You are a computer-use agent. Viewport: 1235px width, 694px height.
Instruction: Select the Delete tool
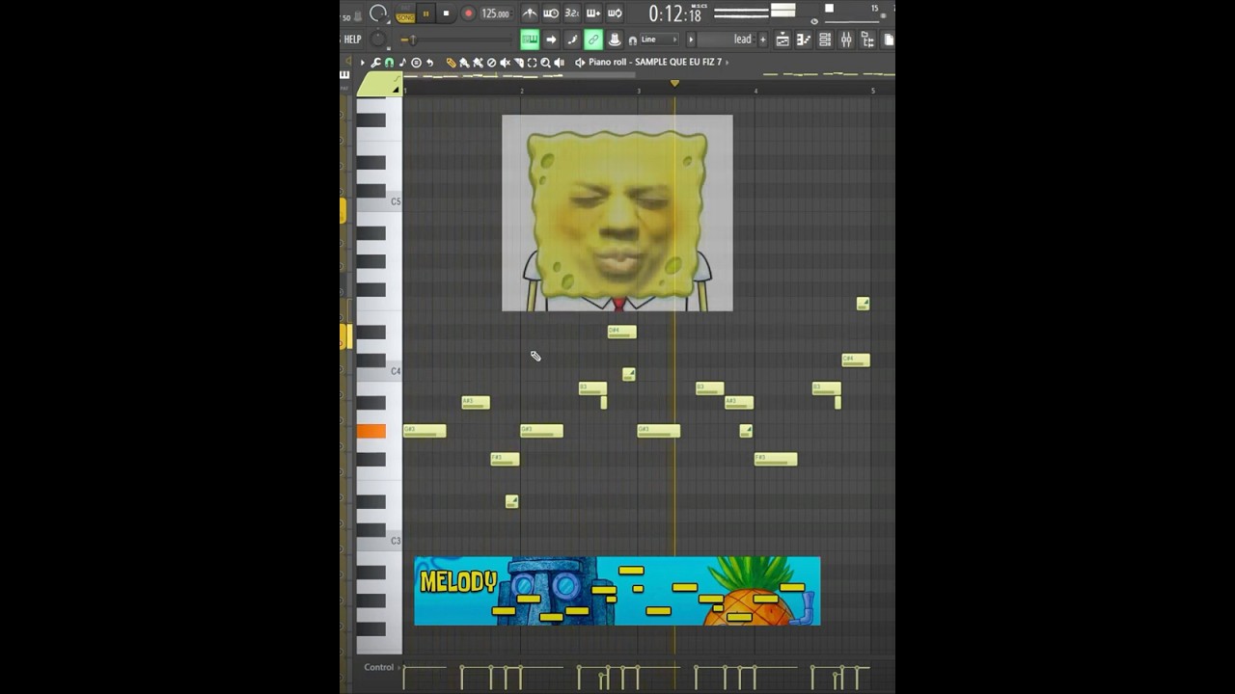(x=491, y=63)
